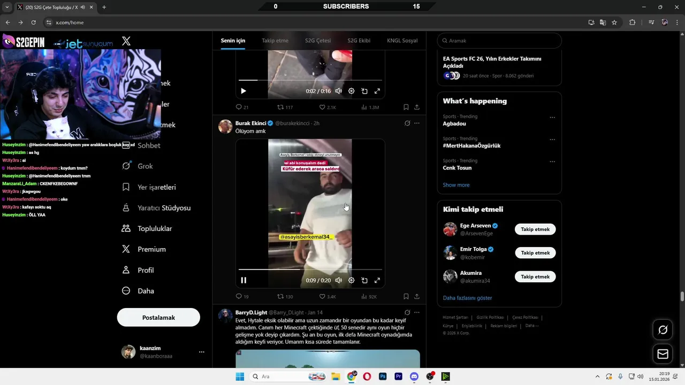Pause Burak Ekinci's video
Viewport: 685px width, 385px height.
243,280
